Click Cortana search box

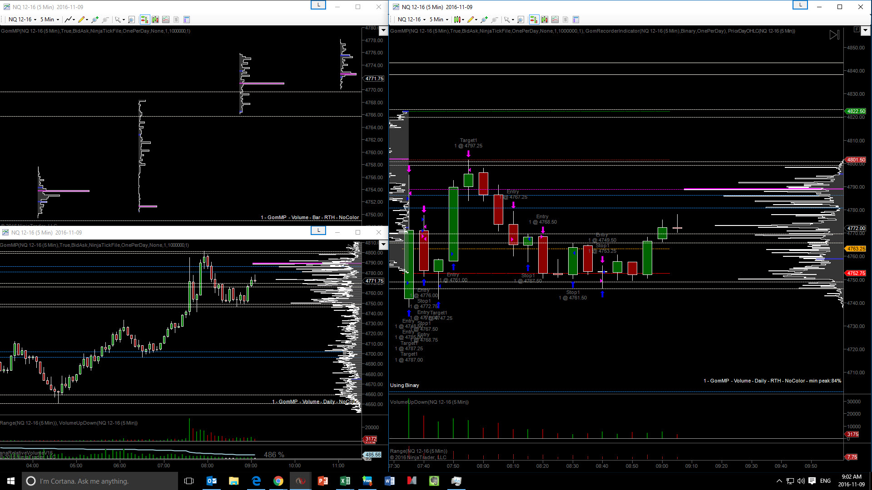tap(100, 481)
